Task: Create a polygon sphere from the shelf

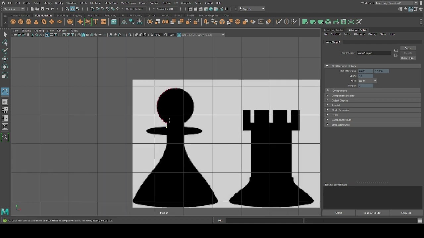Action: 13,22
